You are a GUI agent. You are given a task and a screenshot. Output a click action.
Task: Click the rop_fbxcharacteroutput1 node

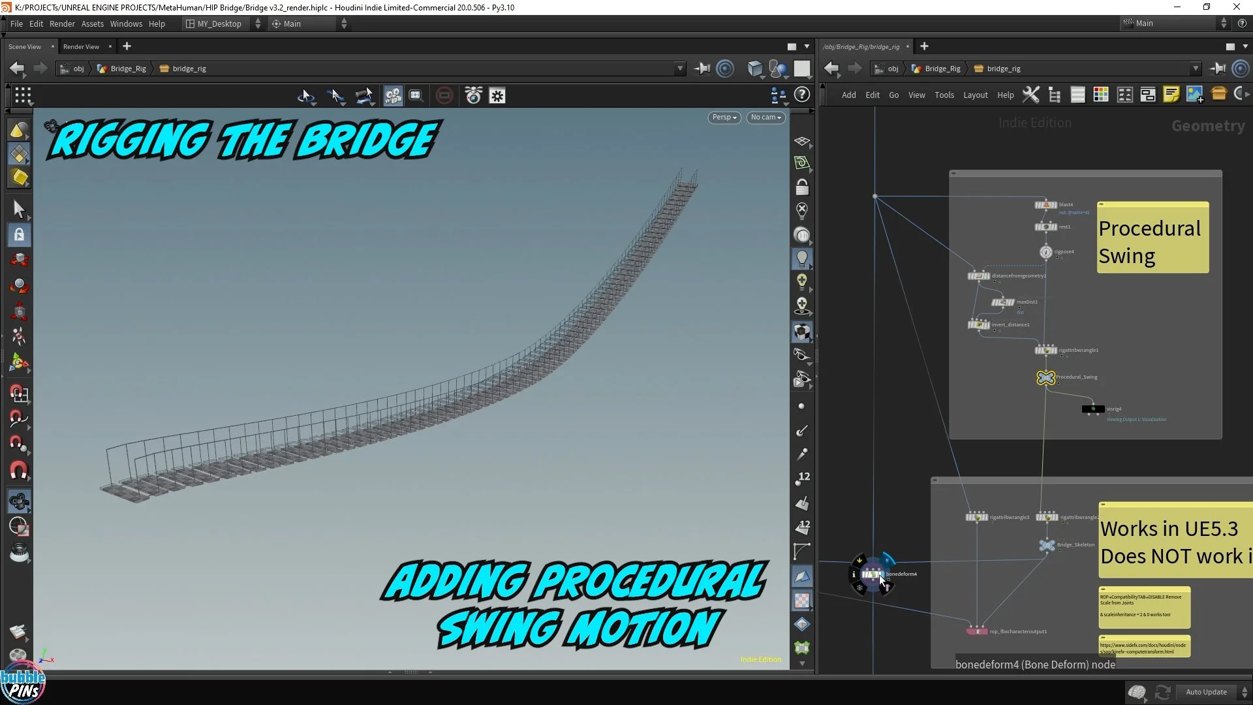coord(977,631)
